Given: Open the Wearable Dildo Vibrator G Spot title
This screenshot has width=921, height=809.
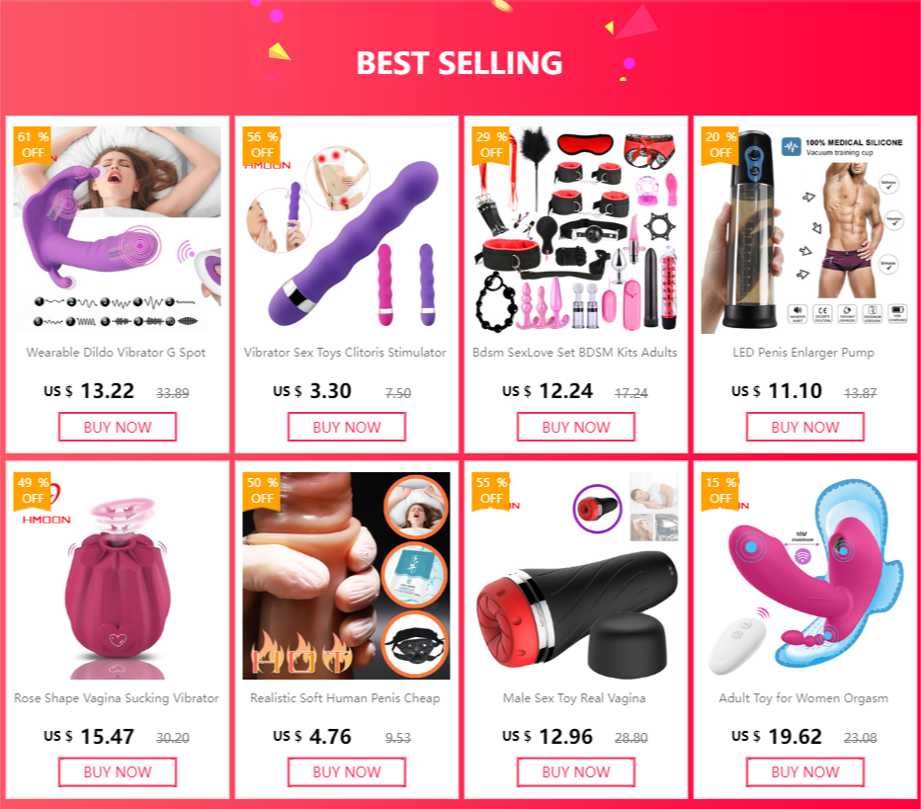Looking at the screenshot, I should [x=116, y=353].
